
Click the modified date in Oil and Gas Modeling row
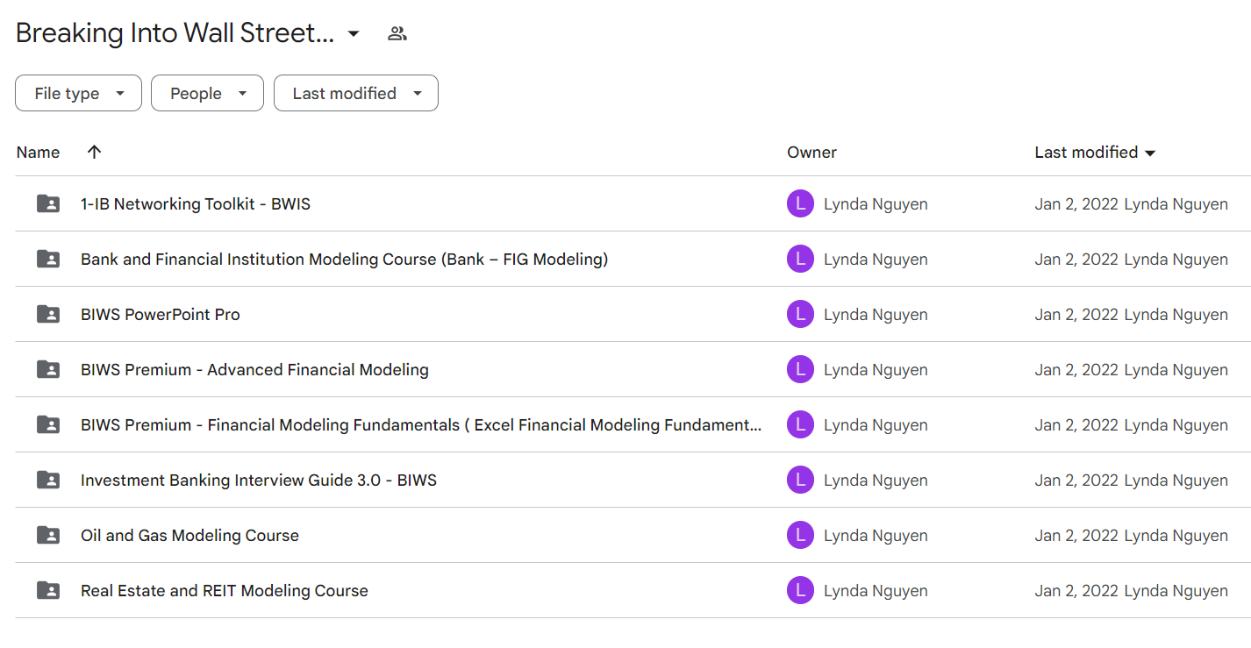click(x=1076, y=536)
